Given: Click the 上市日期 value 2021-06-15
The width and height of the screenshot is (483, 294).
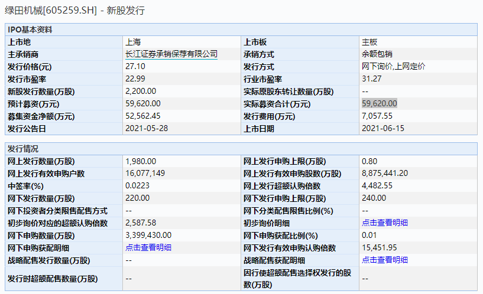Looking at the screenshot, I should tap(383, 128).
